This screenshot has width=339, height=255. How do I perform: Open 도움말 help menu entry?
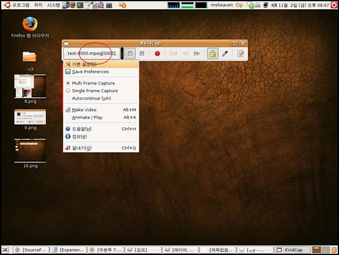[x=101, y=129]
